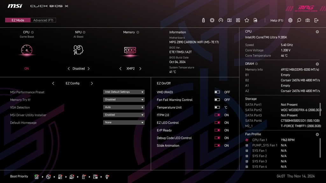Toggle ErP Ready switch
Screen dimensions: 326x183
tap(217, 130)
